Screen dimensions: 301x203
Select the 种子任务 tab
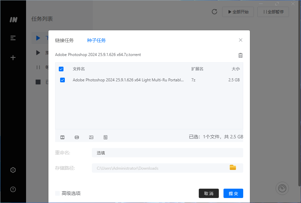point(96,40)
